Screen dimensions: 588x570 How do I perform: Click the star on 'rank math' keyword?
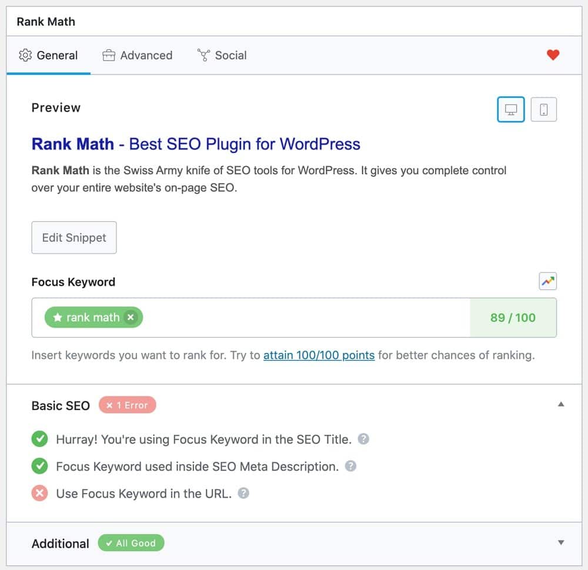58,318
